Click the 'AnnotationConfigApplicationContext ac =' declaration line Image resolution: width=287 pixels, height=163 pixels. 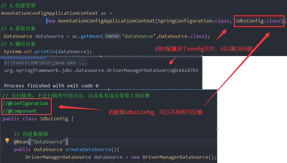57,13
